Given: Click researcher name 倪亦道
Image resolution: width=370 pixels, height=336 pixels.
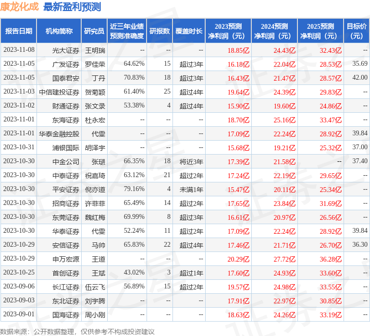Looking at the screenshot, I should [x=95, y=190].
